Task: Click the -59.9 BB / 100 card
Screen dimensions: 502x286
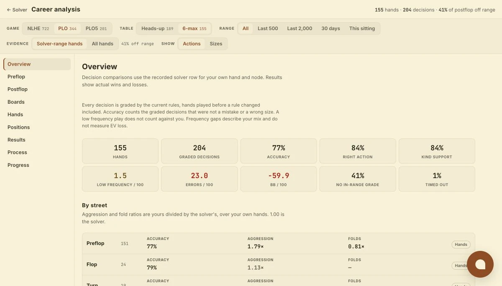Action: [279, 179]
